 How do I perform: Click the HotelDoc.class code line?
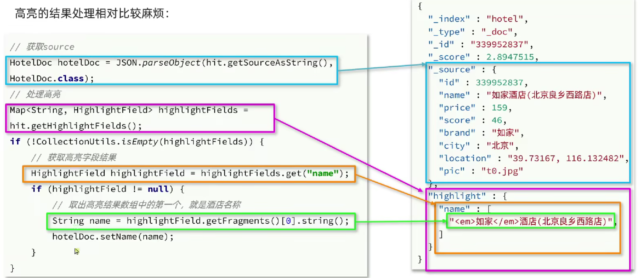click(52, 78)
